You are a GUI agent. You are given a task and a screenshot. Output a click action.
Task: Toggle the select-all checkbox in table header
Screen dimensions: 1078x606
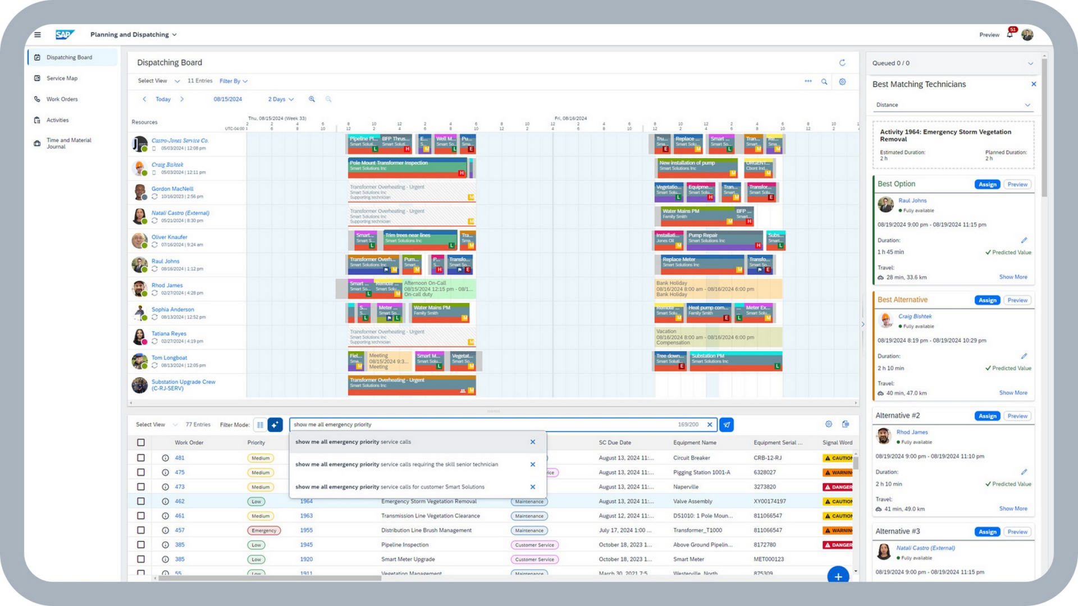pos(141,443)
